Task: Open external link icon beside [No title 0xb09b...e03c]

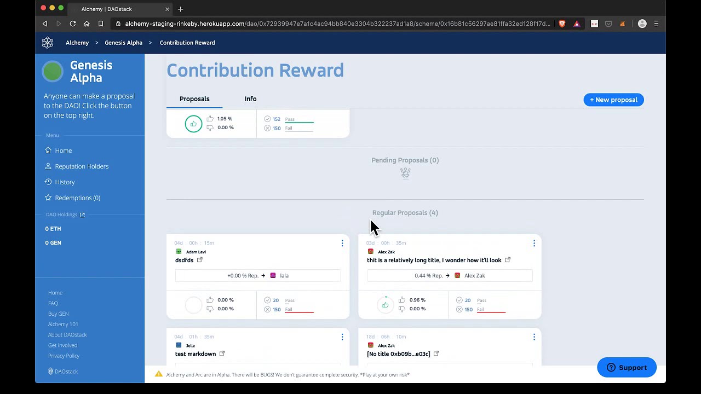Action: [436, 354]
